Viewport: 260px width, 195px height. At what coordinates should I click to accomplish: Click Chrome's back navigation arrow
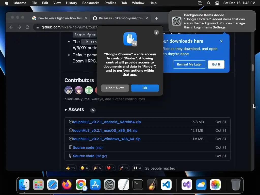point(11,27)
